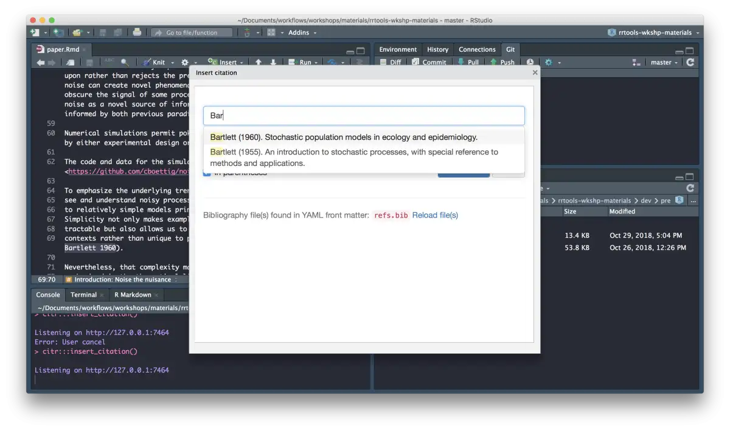Click the citation search field containing Bar
The width and height of the screenshot is (730, 431).
pyautogui.click(x=364, y=116)
